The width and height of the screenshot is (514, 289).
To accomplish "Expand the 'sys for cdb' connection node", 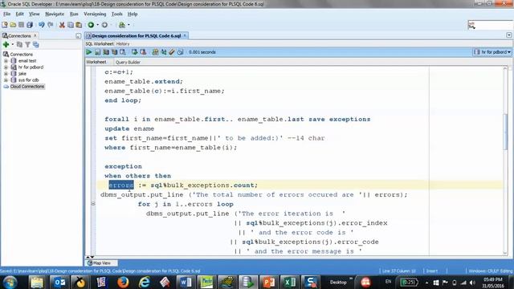I will tap(6, 80).
